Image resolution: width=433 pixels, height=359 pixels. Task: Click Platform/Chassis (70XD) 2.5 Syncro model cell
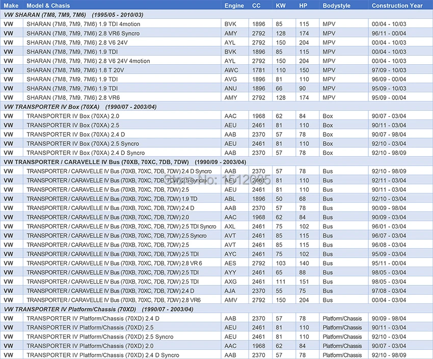100,337
